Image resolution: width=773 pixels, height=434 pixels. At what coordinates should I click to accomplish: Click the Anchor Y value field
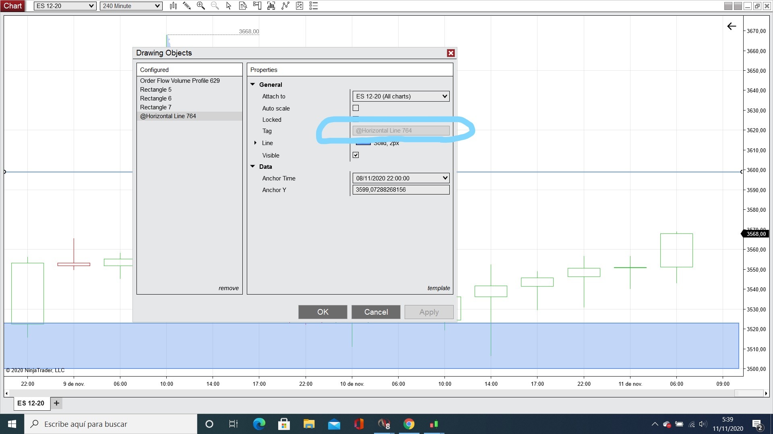(401, 190)
